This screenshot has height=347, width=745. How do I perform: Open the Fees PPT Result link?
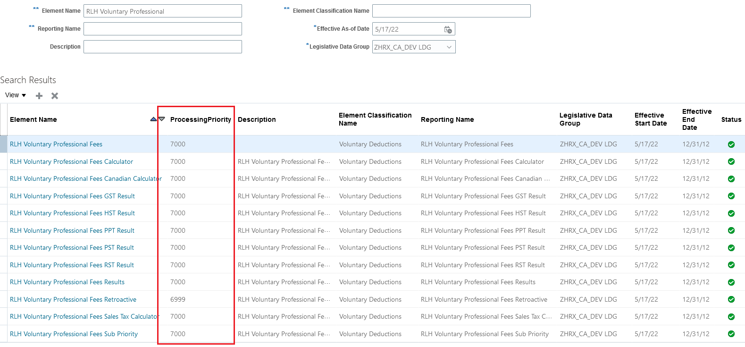72,230
